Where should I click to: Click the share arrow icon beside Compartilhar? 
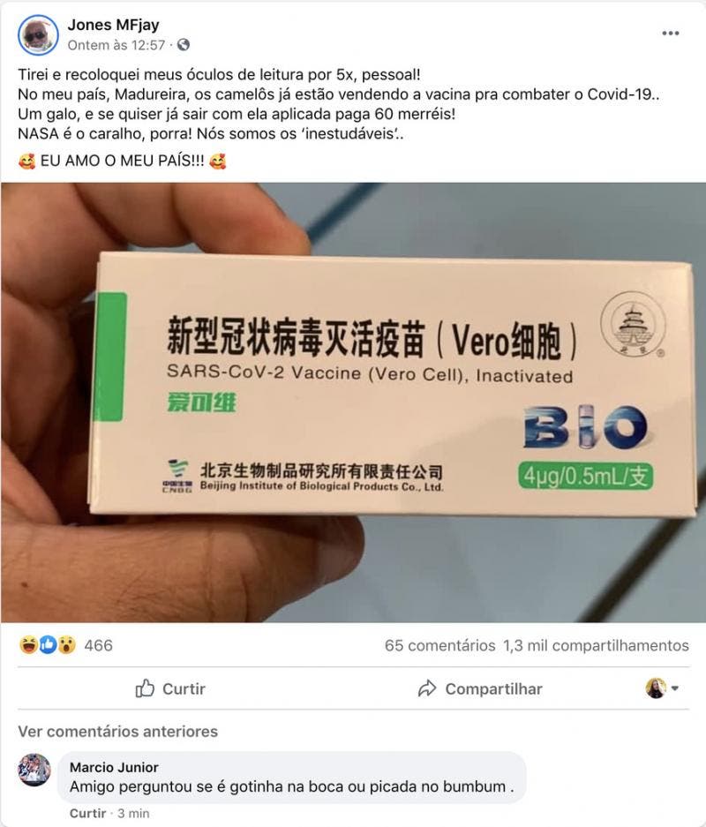pyautogui.click(x=427, y=688)
